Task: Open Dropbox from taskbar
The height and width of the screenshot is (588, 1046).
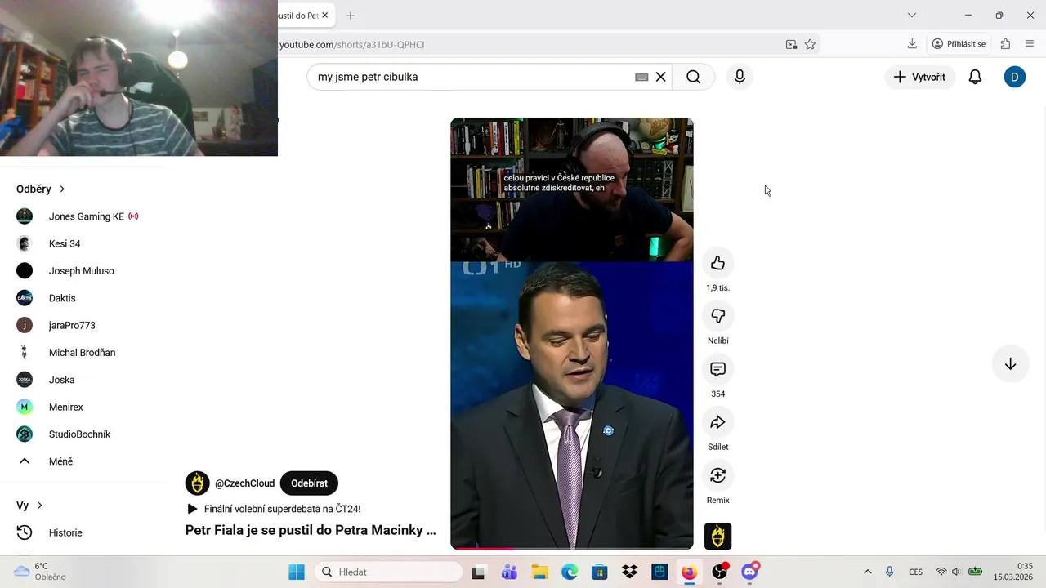Action: click(629, 572)
